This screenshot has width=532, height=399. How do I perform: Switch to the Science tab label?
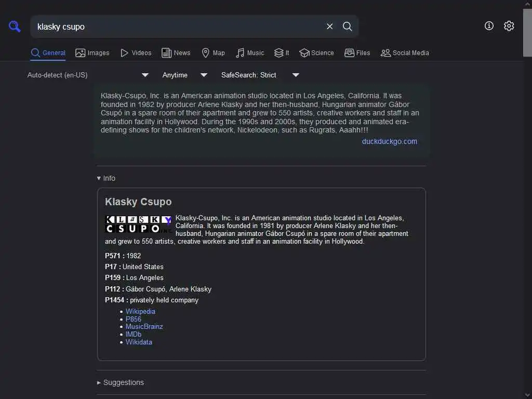point(322,53)
